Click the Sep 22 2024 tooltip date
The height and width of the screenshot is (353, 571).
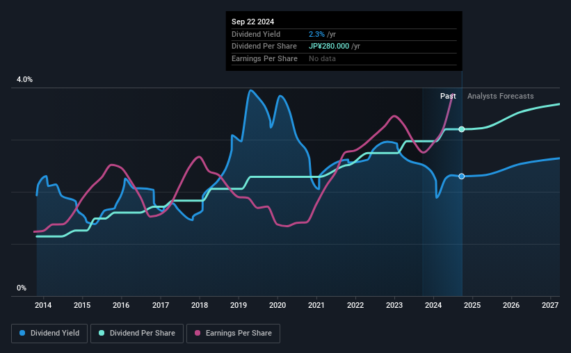pyautogui.click(x=252, y=22)
